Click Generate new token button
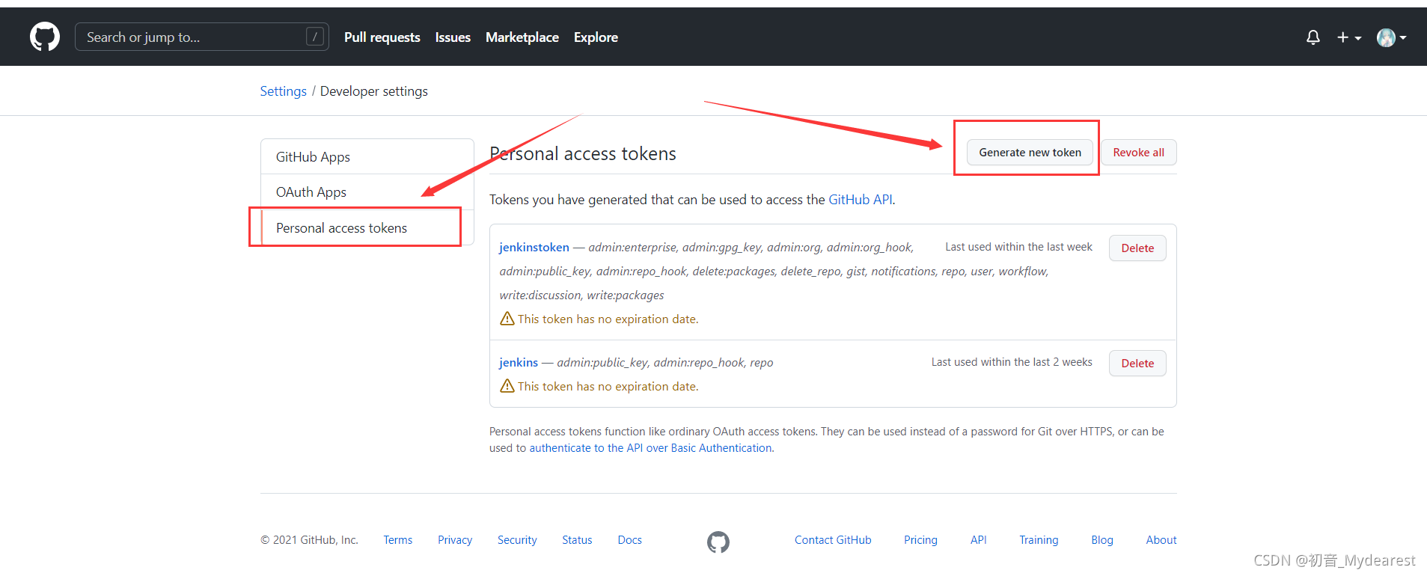Image resolution: width=1427 pixels, height=576 pixels. tap(1030, 153)
